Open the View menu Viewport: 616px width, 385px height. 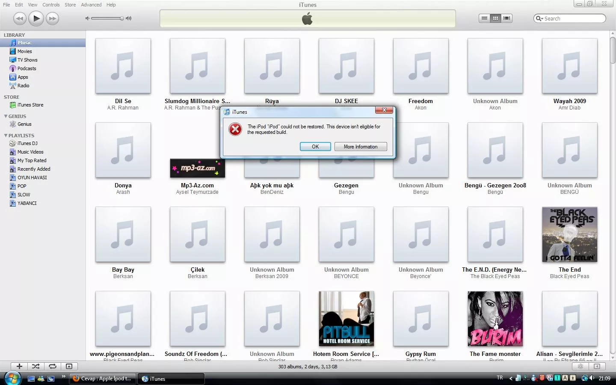[x=33, y=5]
